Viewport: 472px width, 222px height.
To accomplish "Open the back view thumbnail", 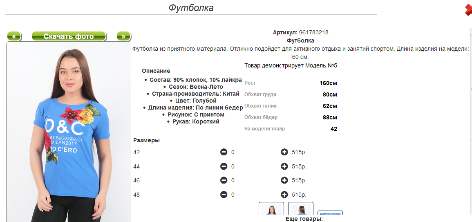I will 301,209.
